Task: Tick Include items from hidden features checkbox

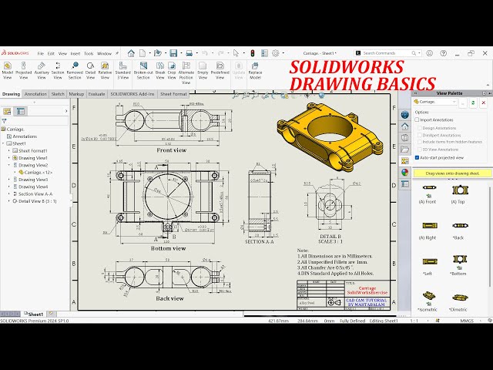Action: pos(420,142)
